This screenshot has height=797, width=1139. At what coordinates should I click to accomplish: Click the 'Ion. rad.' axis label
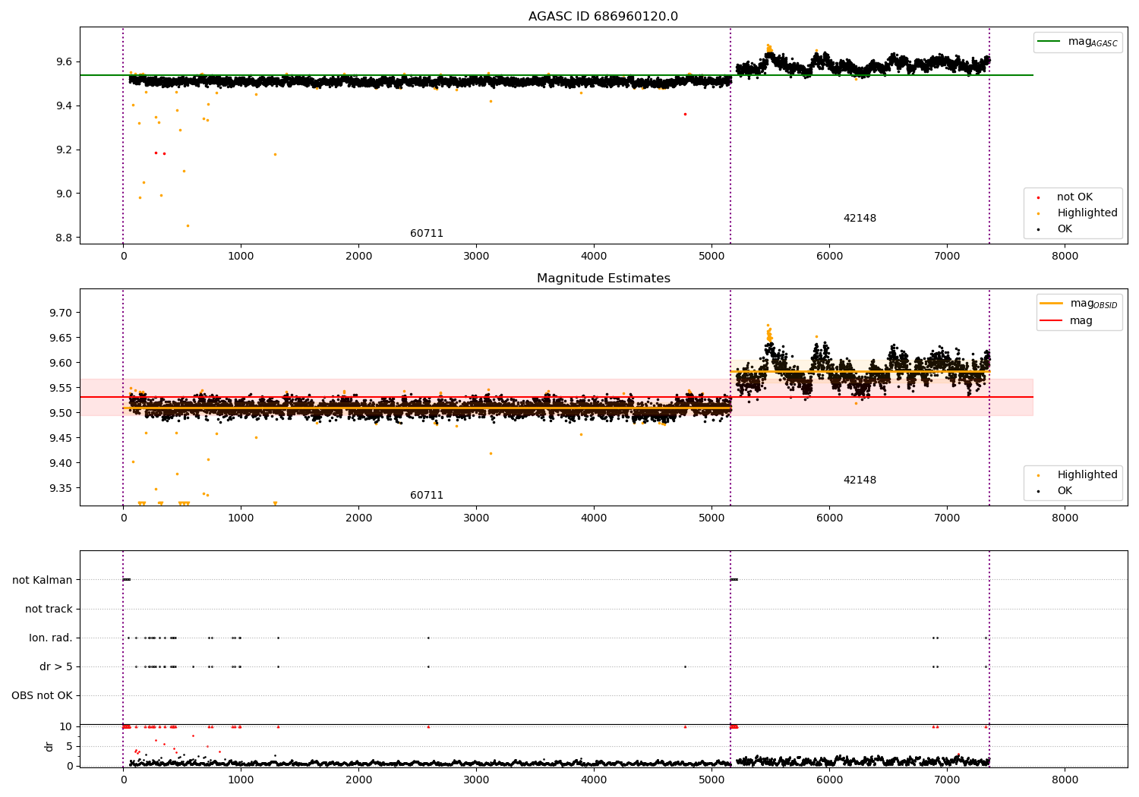[x=51, y=638]
